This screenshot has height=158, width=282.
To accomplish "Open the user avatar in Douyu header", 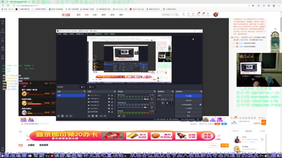I will [216, 14].
